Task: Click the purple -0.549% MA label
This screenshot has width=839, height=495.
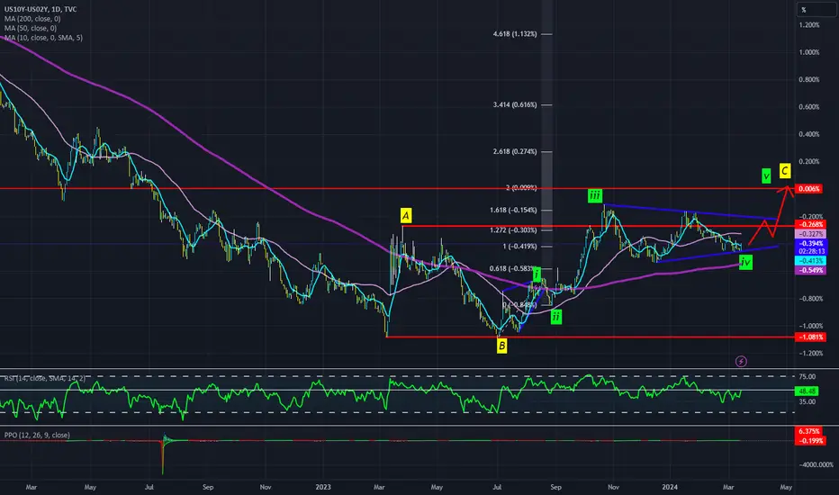Action: (x=811, y=271)
